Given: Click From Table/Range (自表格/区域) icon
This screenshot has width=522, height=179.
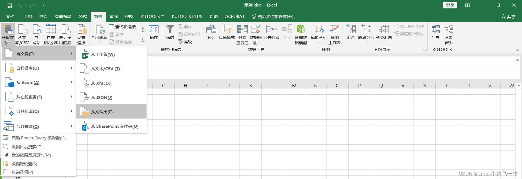Looking at the screenshot, I should pos(51,34).
